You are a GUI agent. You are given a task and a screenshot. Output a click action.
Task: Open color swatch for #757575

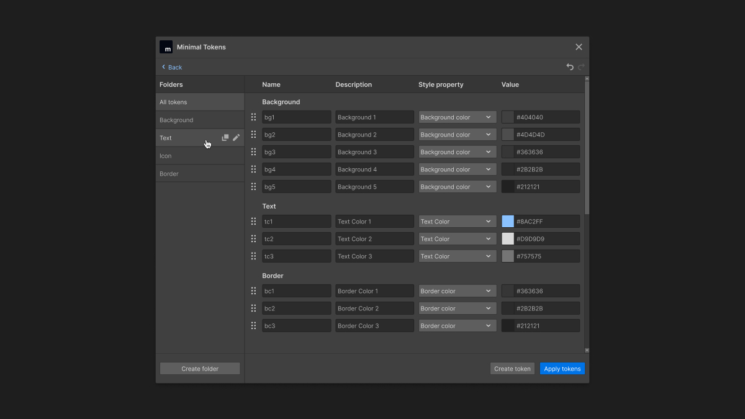pyautogui.click(x=508, y=256)
